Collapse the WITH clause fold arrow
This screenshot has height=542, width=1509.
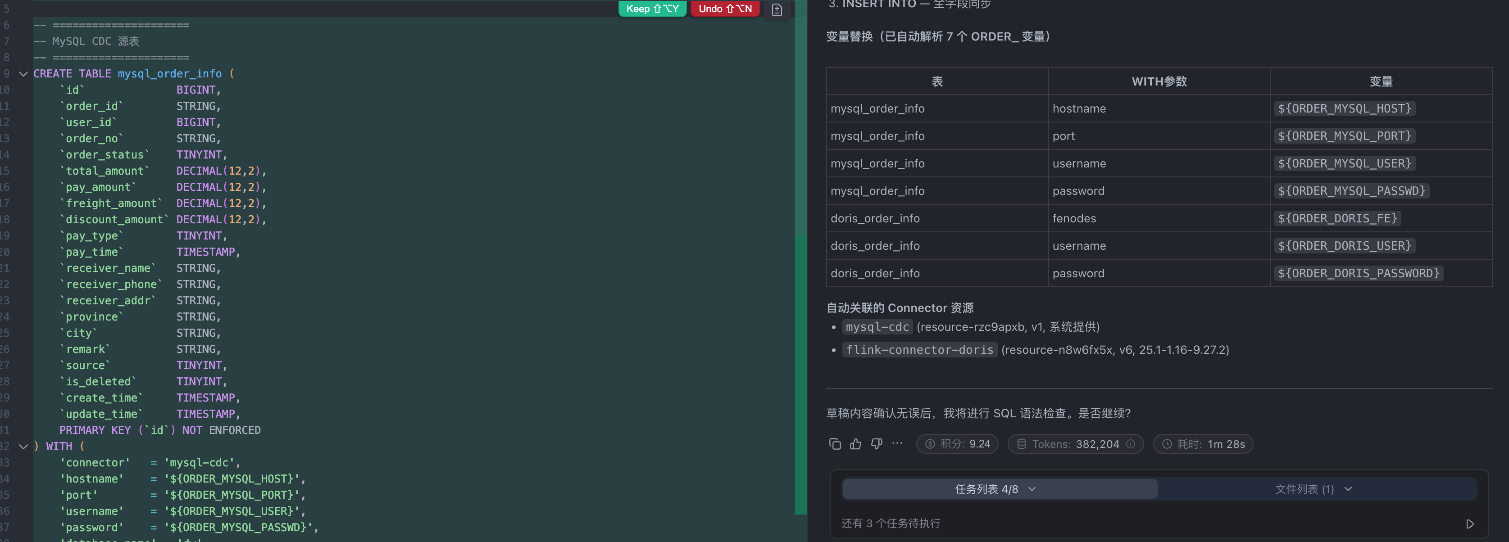(23, 446)
